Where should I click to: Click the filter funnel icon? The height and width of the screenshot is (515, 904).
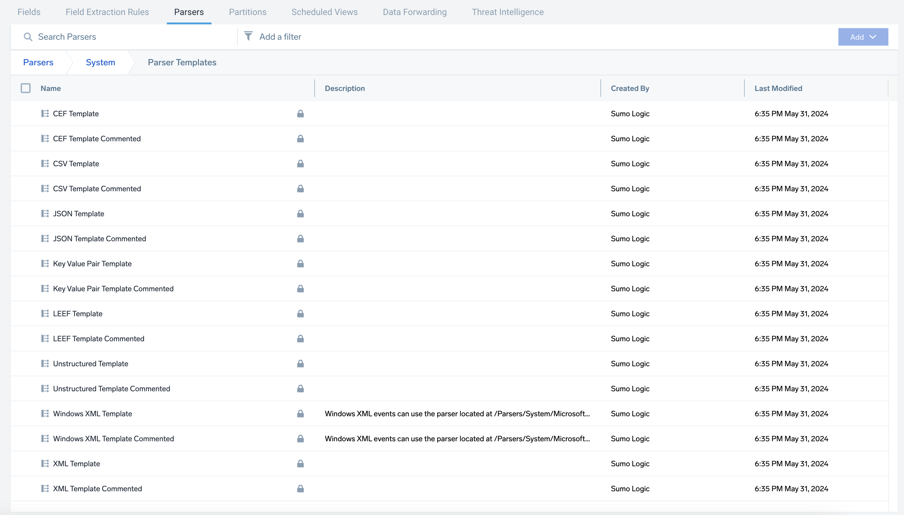pos(249,36)
